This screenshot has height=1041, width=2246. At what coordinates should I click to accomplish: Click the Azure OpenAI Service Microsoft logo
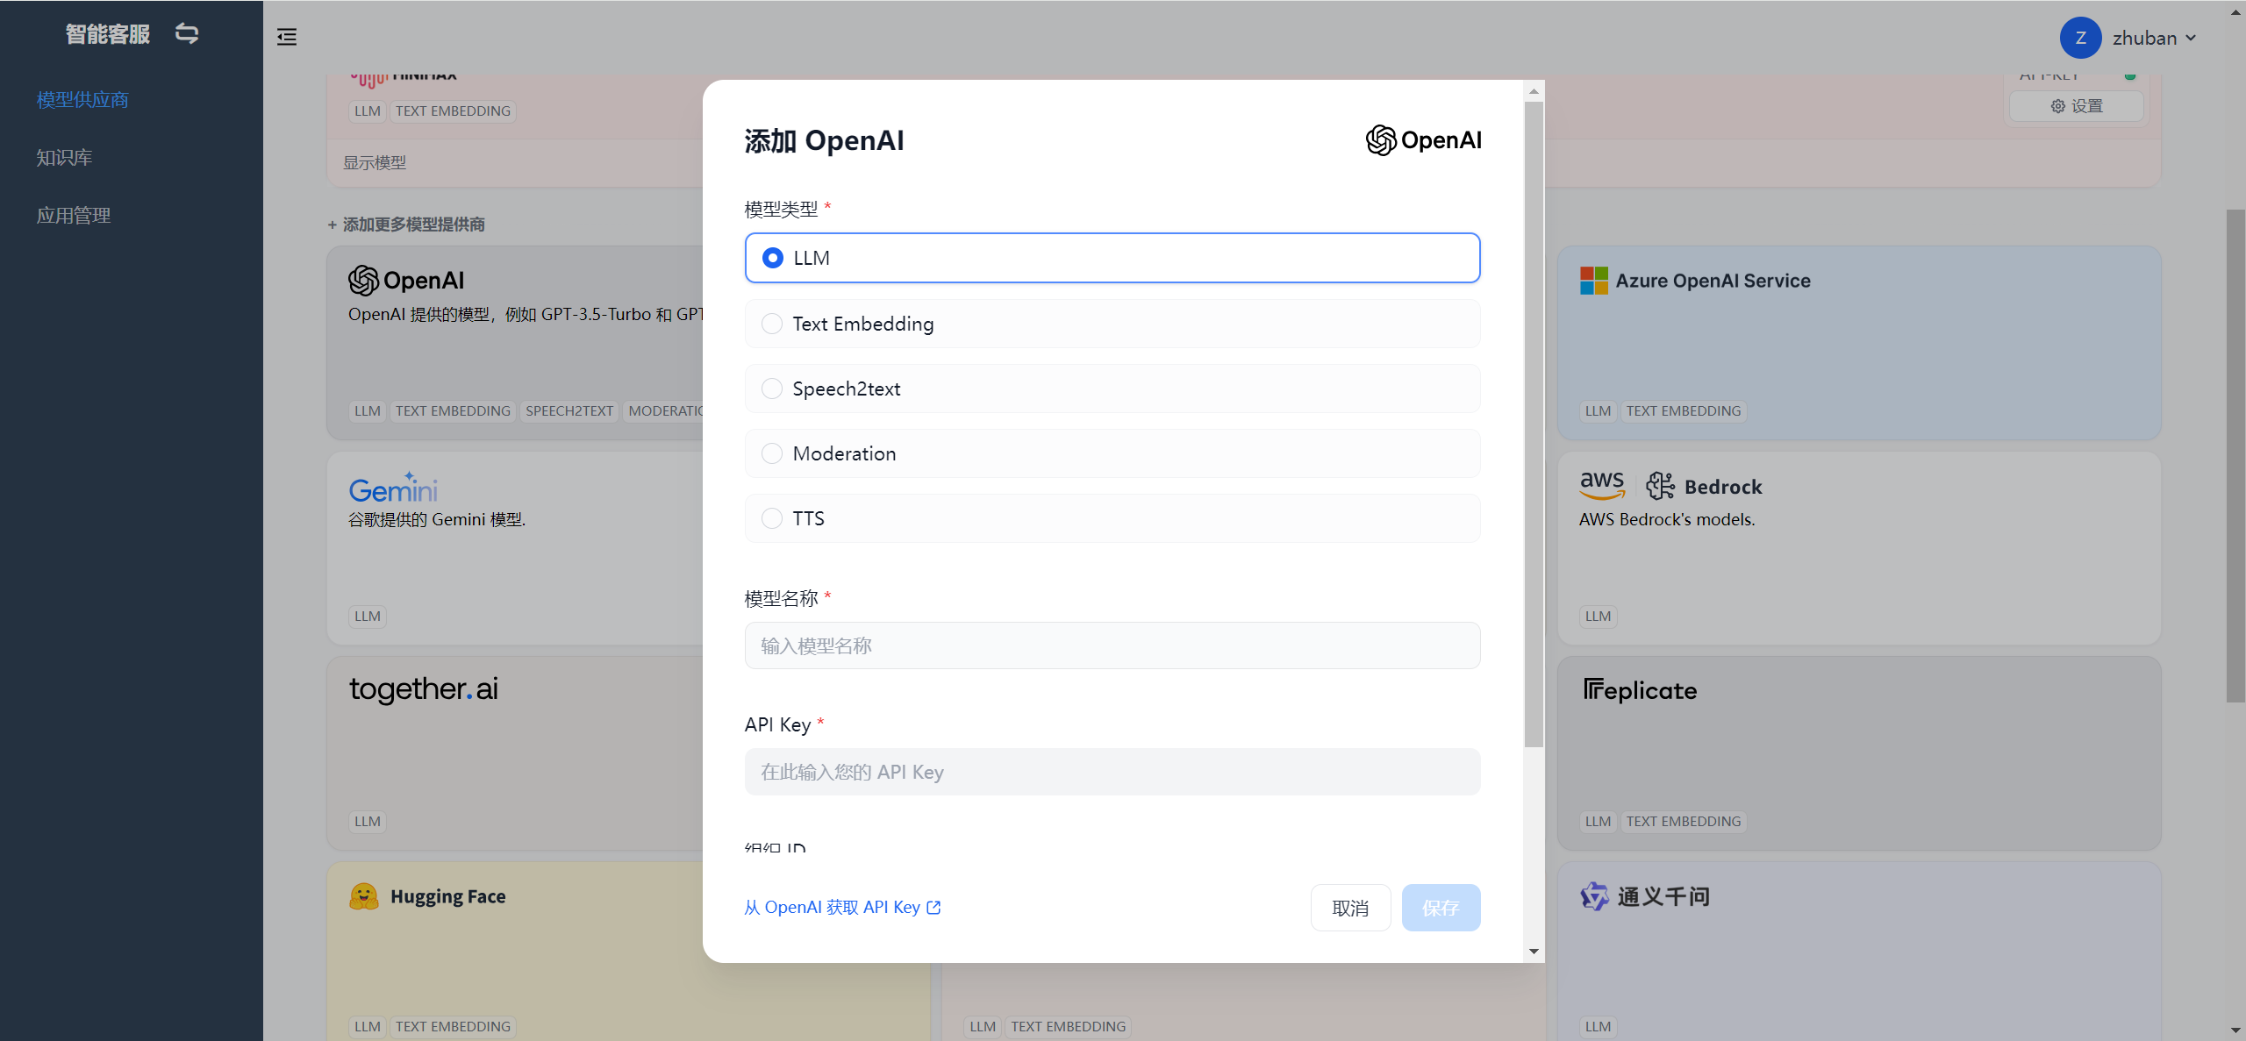pos(1593,281)
